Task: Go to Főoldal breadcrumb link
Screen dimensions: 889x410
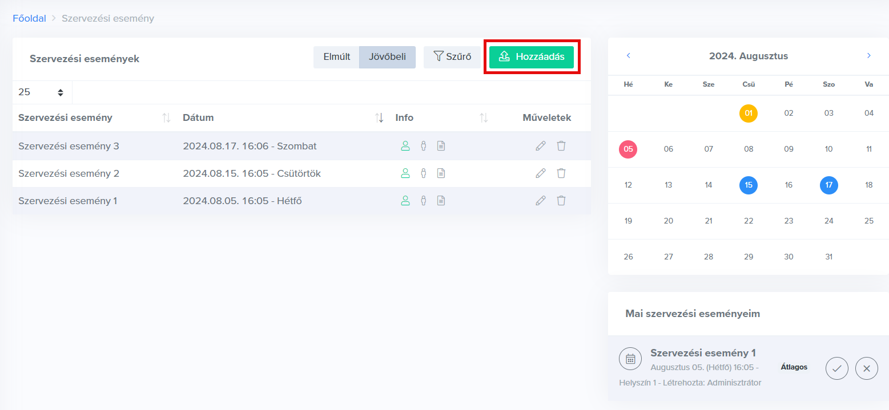Action: 29,18
